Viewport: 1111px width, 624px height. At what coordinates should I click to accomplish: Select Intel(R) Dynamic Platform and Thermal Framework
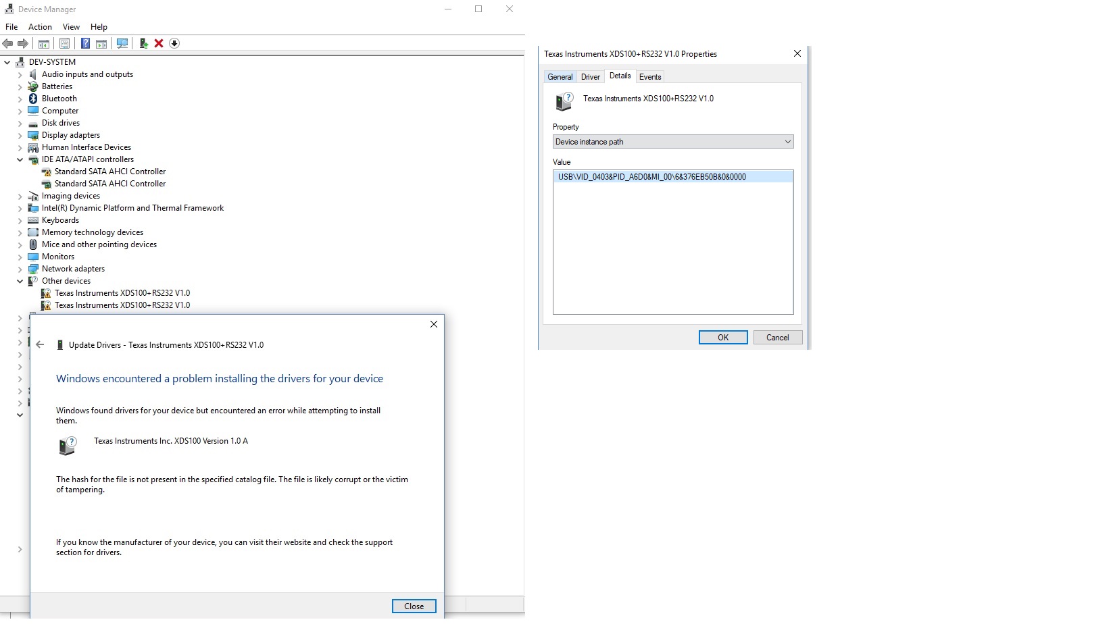pos(132,208)
